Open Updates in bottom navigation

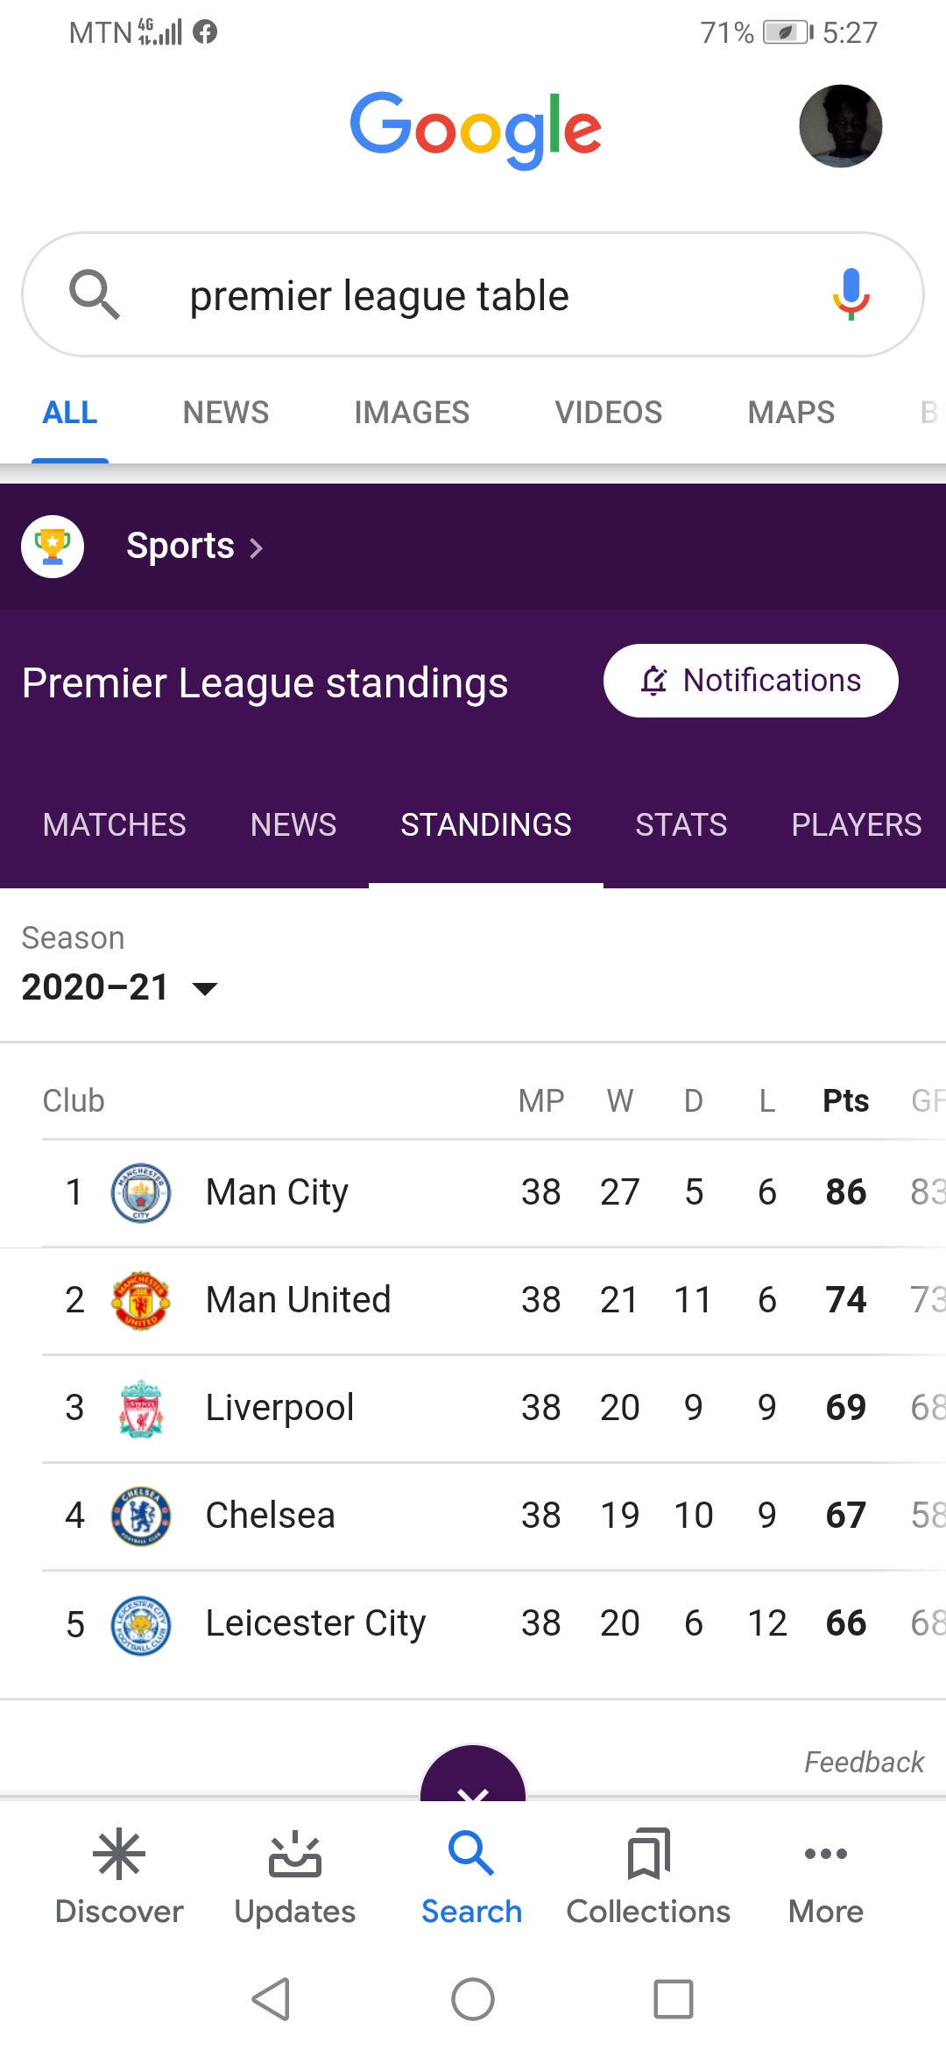294,1877
